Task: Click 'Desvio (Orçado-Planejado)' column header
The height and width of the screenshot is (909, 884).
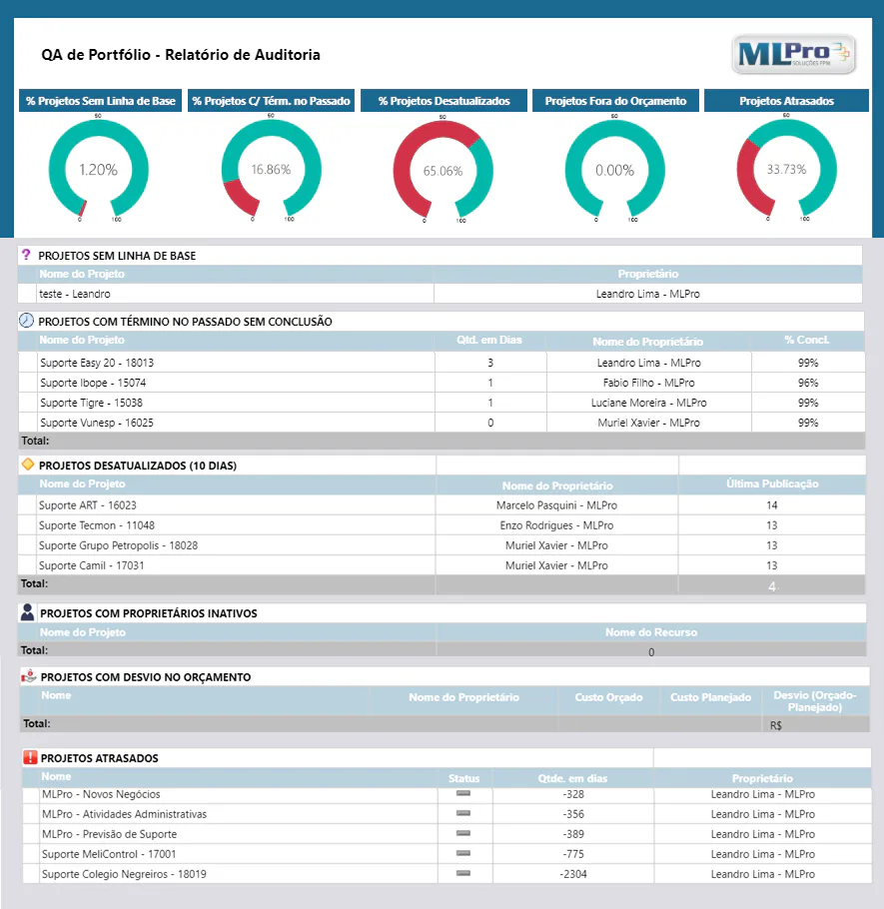Action: (814, 701)
